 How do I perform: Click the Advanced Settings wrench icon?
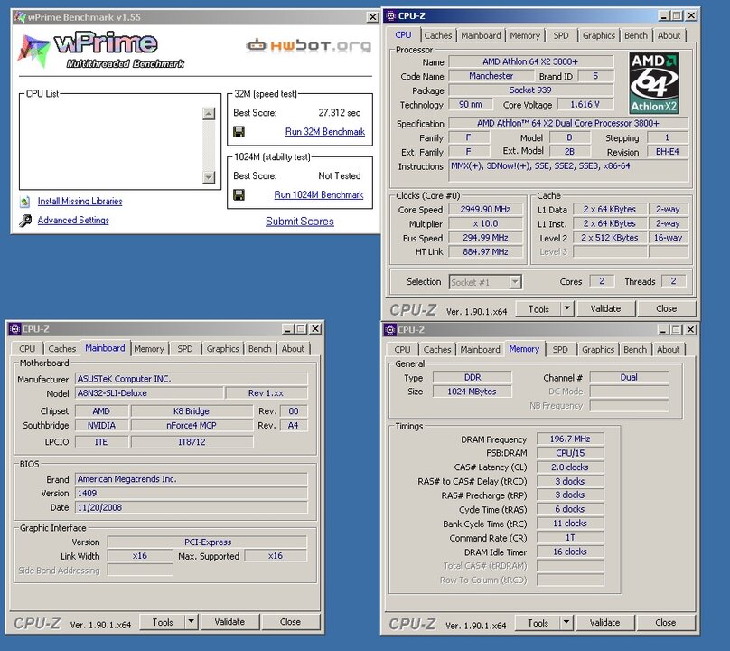point(25,221)
